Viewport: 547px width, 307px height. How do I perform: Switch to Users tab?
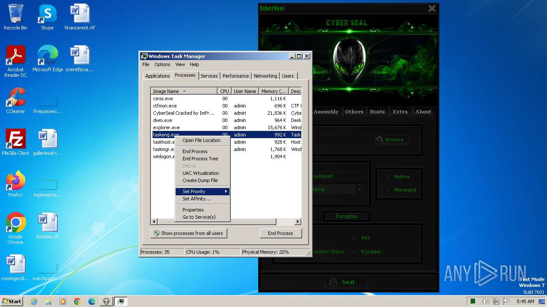(x=288, y=76)
